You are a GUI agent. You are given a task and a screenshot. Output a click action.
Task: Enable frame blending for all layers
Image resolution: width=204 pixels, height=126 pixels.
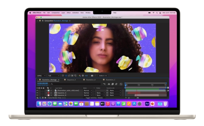[113, 84]
